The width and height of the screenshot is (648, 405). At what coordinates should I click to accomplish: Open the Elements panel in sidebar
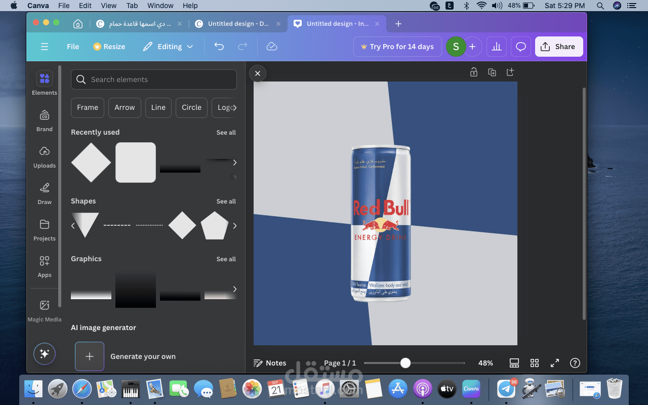tap(45, 83)
